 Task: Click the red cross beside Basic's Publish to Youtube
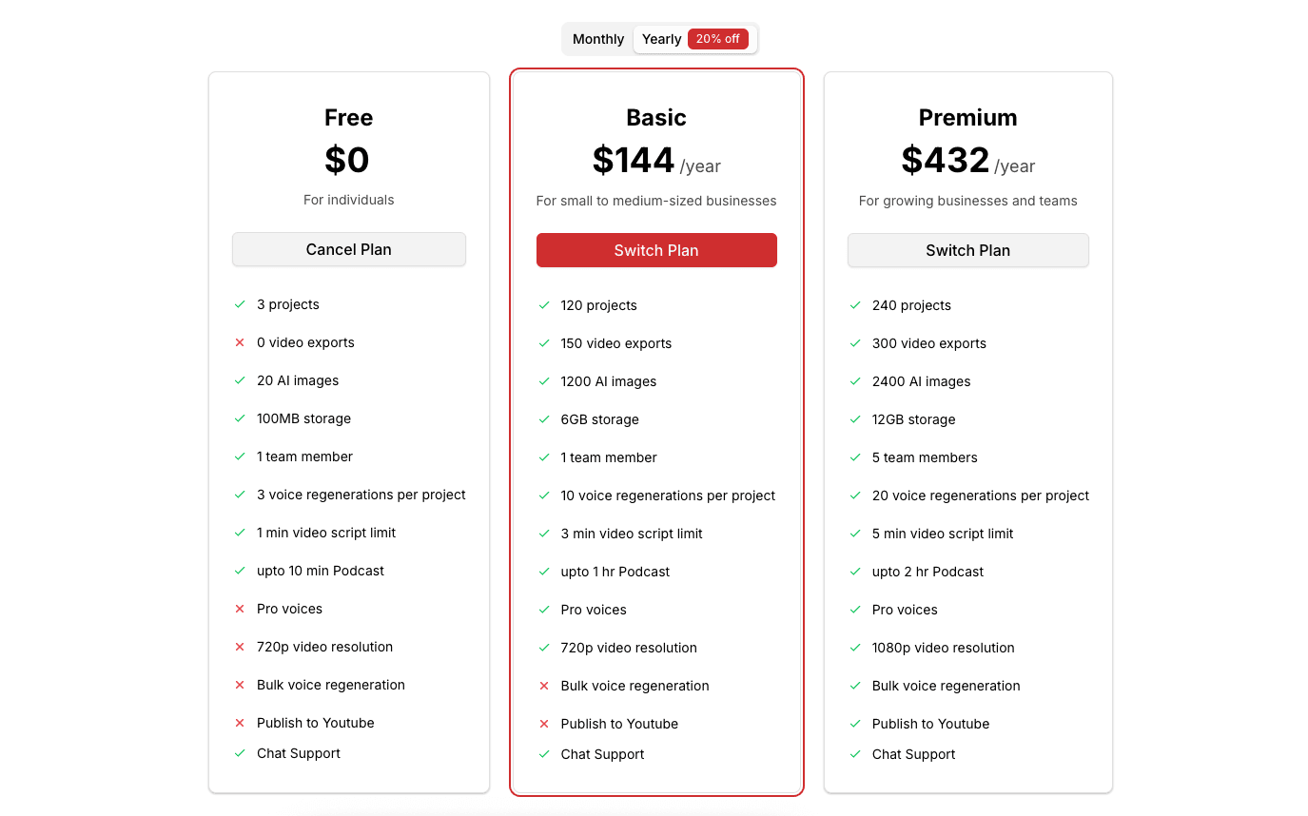pos(544,724)
